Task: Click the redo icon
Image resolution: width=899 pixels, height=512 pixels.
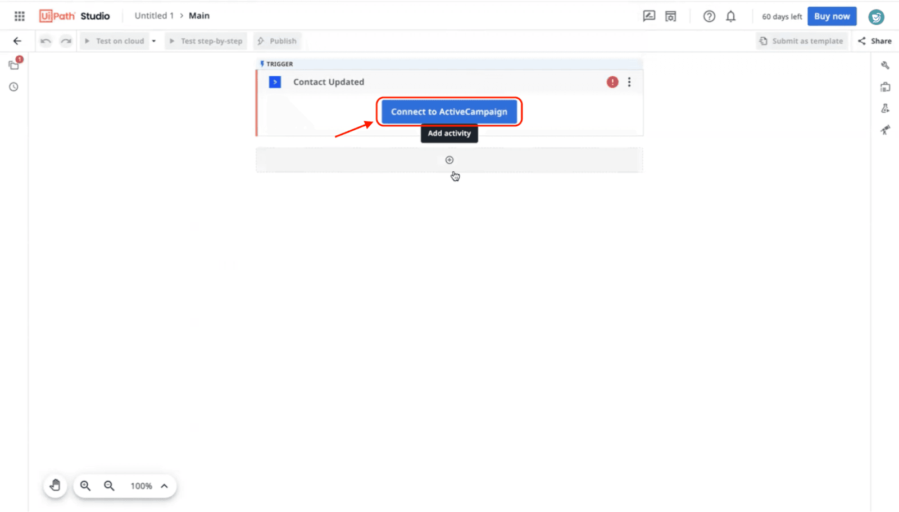Action: (x=66, y=41)
